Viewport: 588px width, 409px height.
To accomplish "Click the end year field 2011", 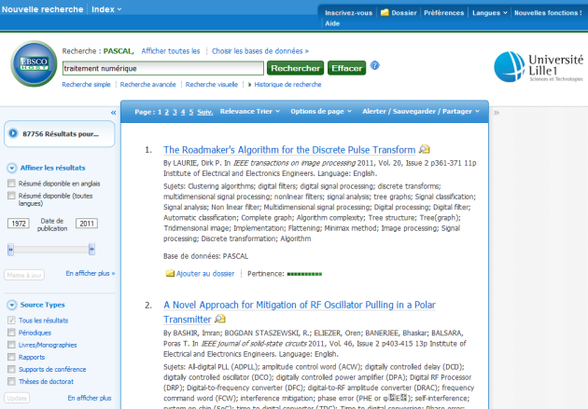I will click(x=87, y=224).
